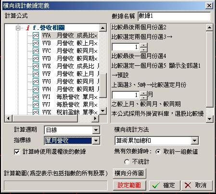Choose the 不統計 radio button

pos(127,162)
